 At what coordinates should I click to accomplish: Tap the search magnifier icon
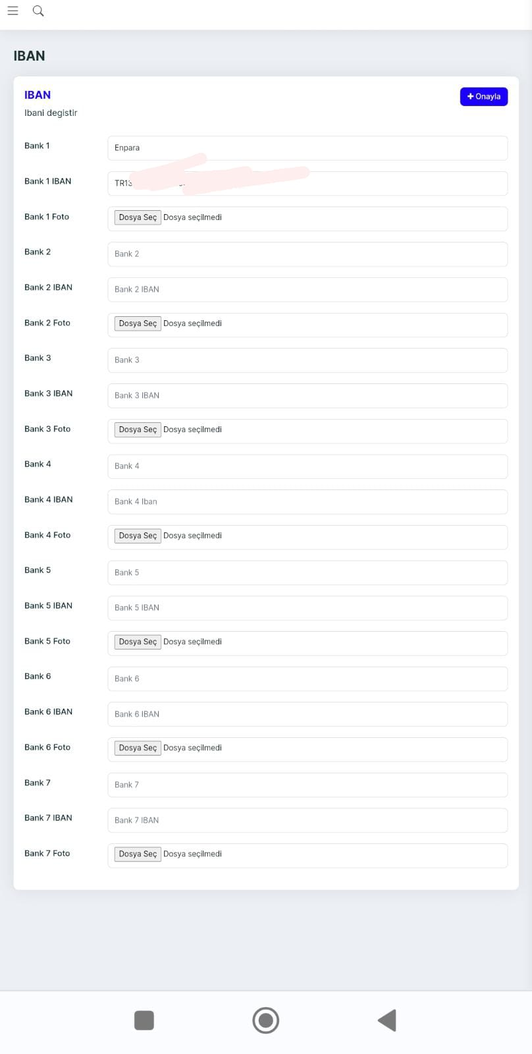point(38,11)
